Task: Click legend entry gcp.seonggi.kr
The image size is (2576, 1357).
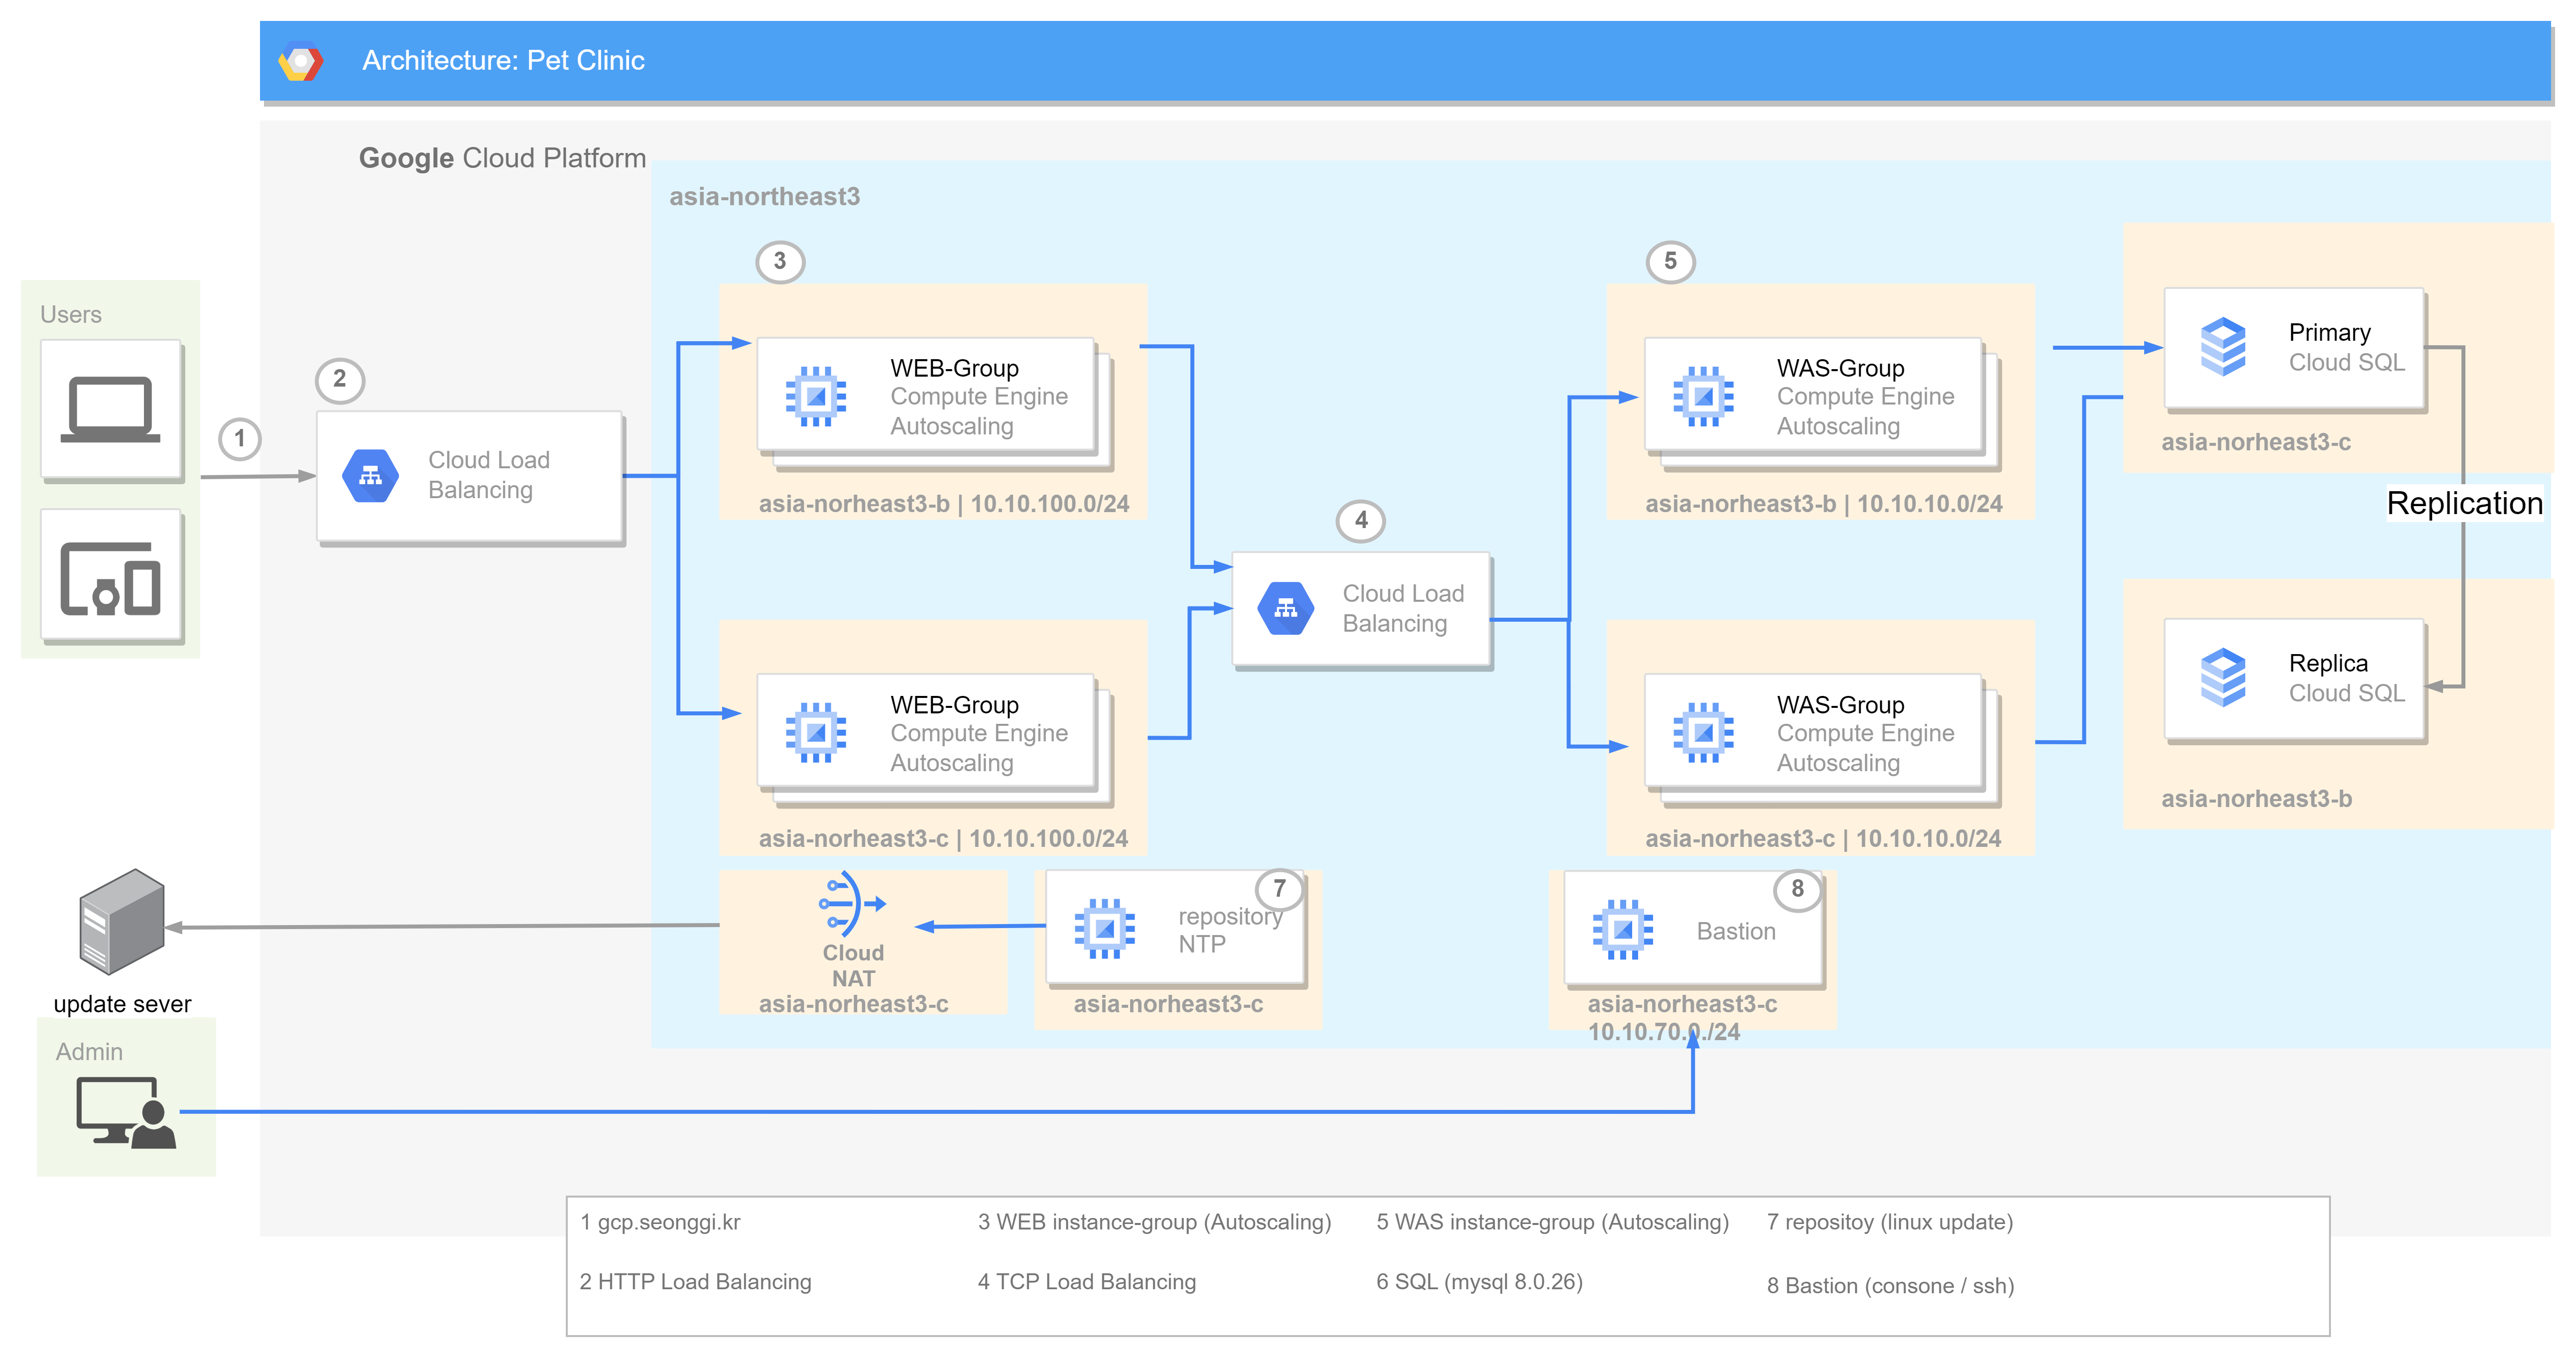Action: coord(660,1222)
